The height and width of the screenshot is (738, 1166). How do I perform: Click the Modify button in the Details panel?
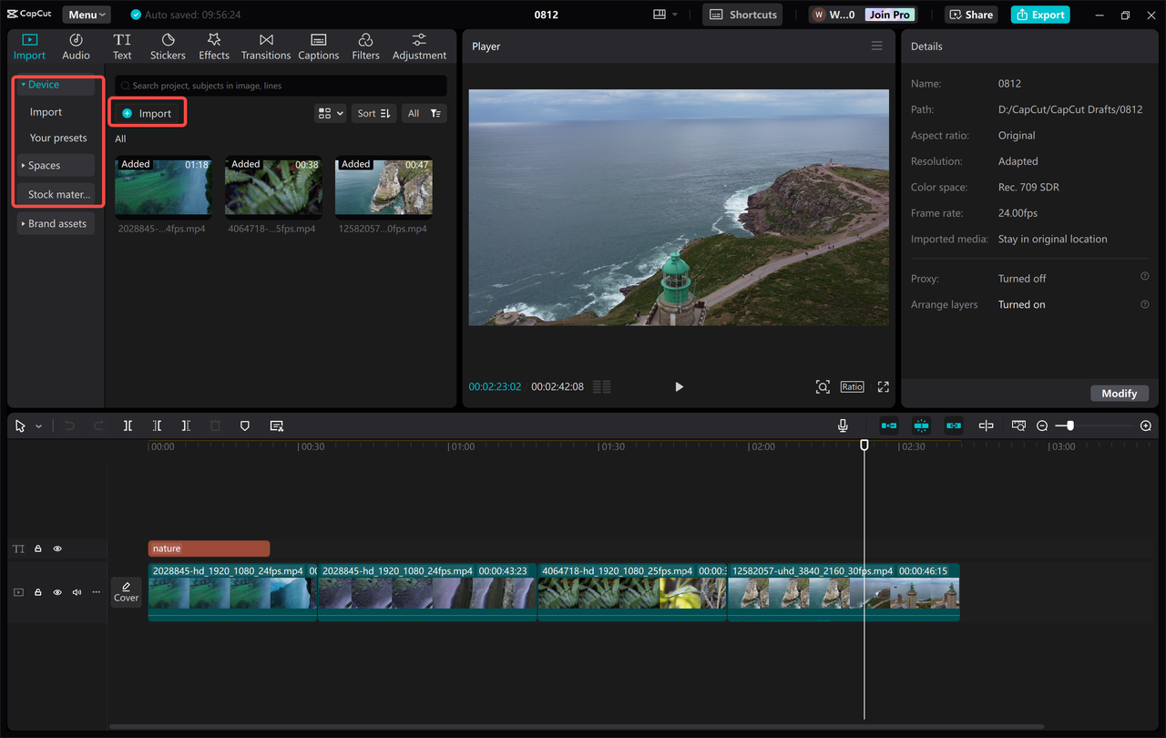click(x=1120, y=393)
